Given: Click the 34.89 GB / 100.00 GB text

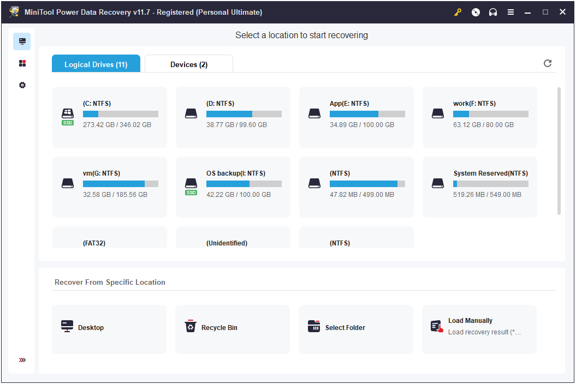Looking at the screenshot, I should point(362,125).
